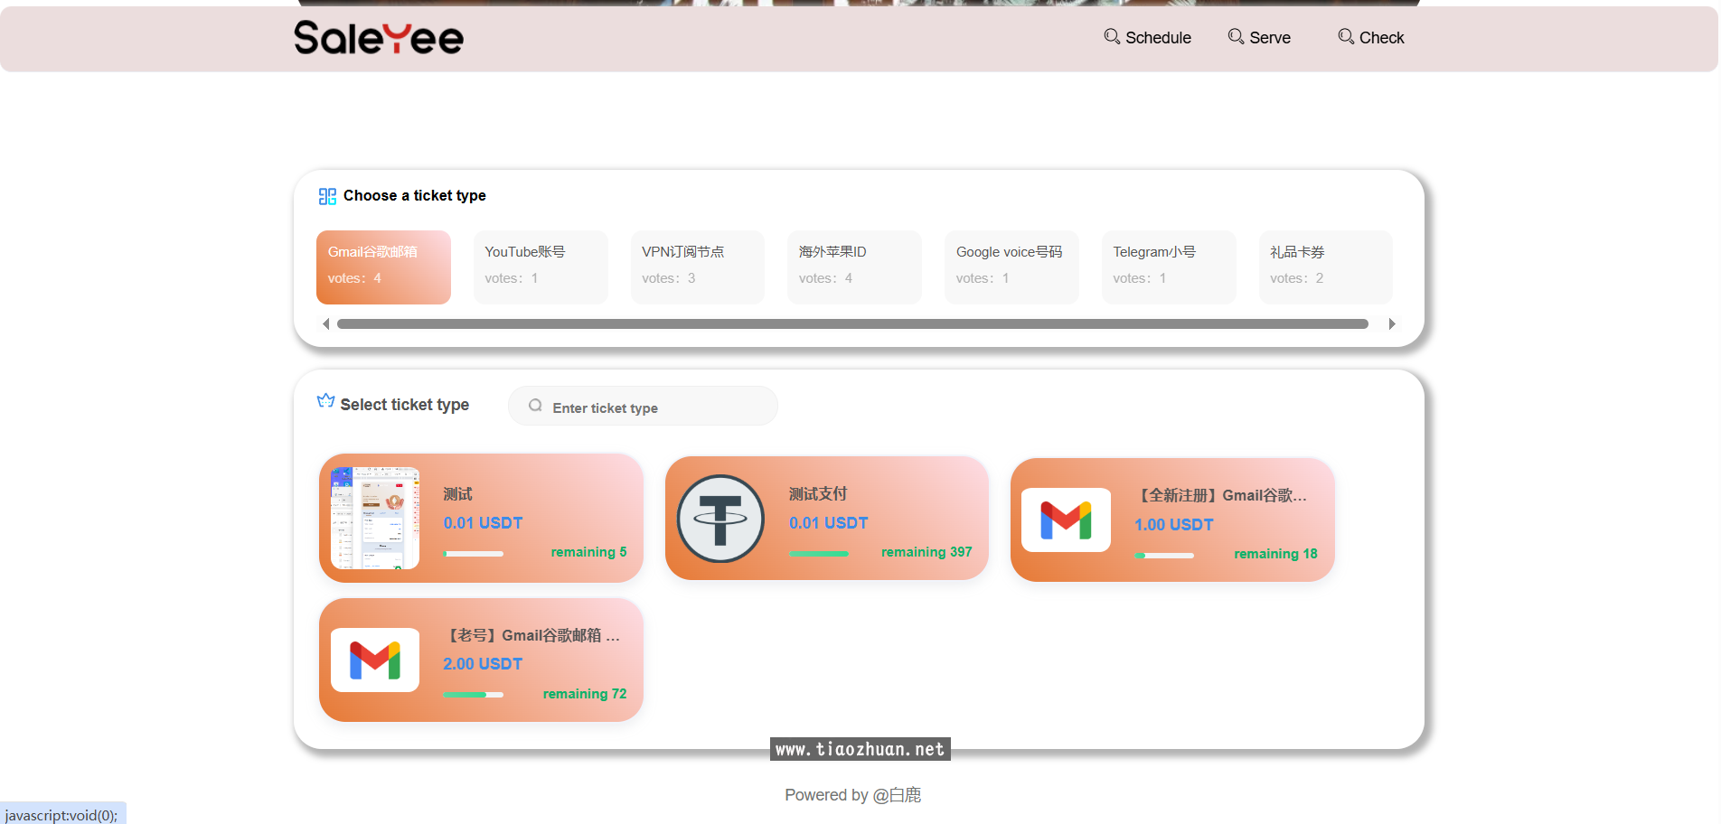The image size is (1721, 824).
Task: Click the magnifier icon beside Check
Action: (x=1346, y=36)
